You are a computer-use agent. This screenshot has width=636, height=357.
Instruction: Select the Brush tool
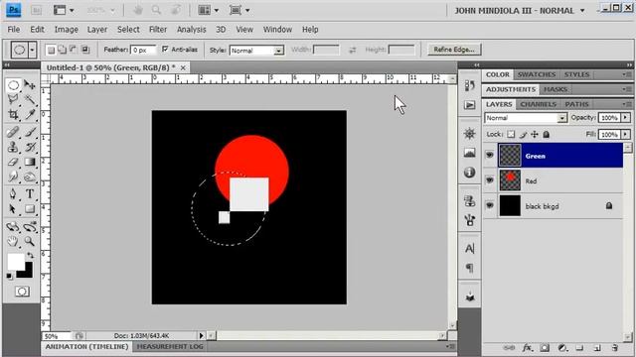pyautogui.click(x=30, y=132)
